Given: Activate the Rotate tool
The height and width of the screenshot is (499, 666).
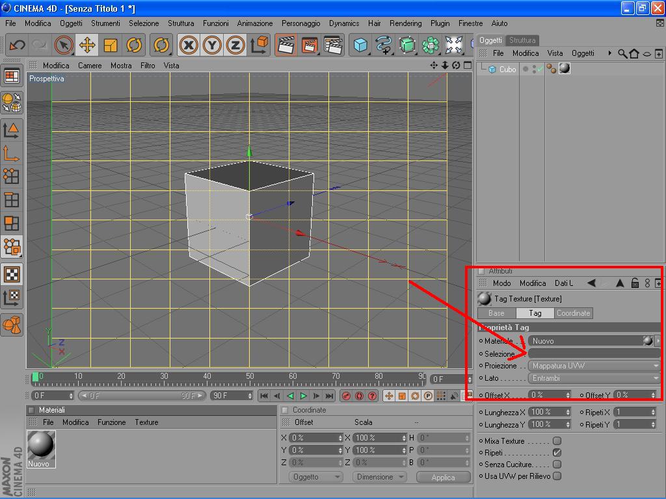Looking at the screenshot, I should pos(134,45).
